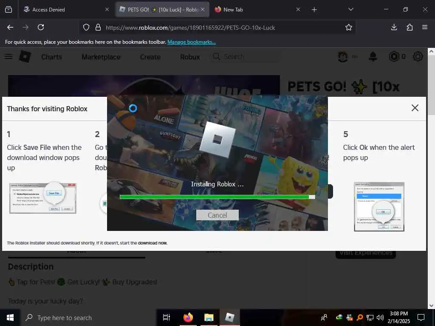
Task: Open the Create page
Action: click(150, 57)
